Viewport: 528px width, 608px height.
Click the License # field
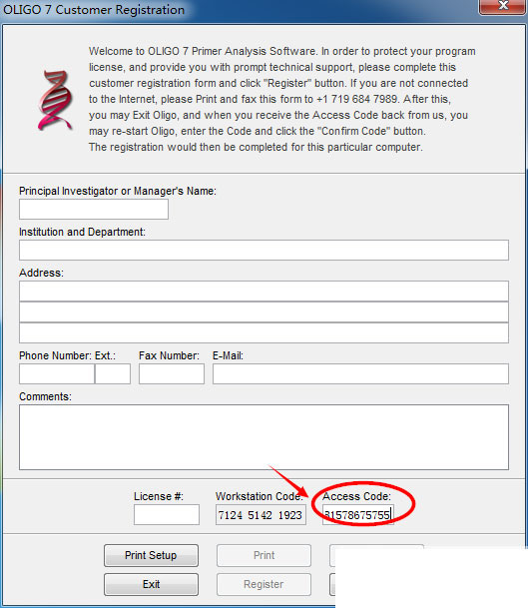pos(167,514)
